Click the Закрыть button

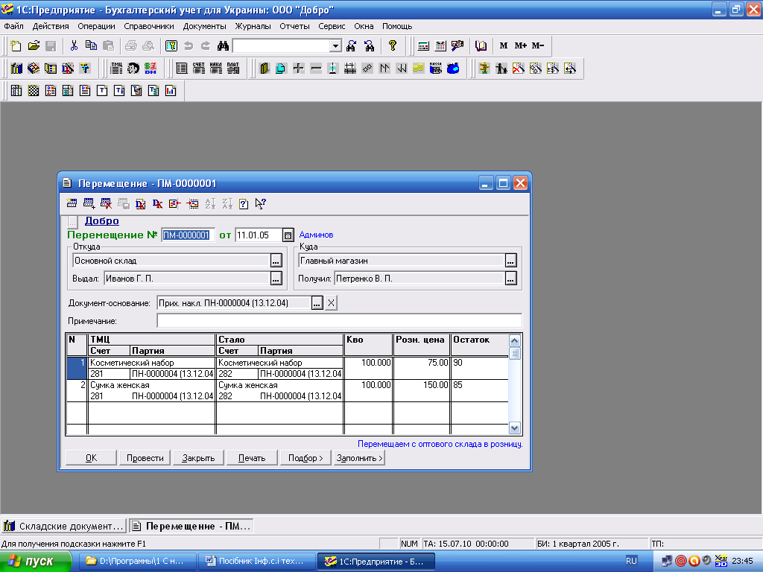coord(198,458)
